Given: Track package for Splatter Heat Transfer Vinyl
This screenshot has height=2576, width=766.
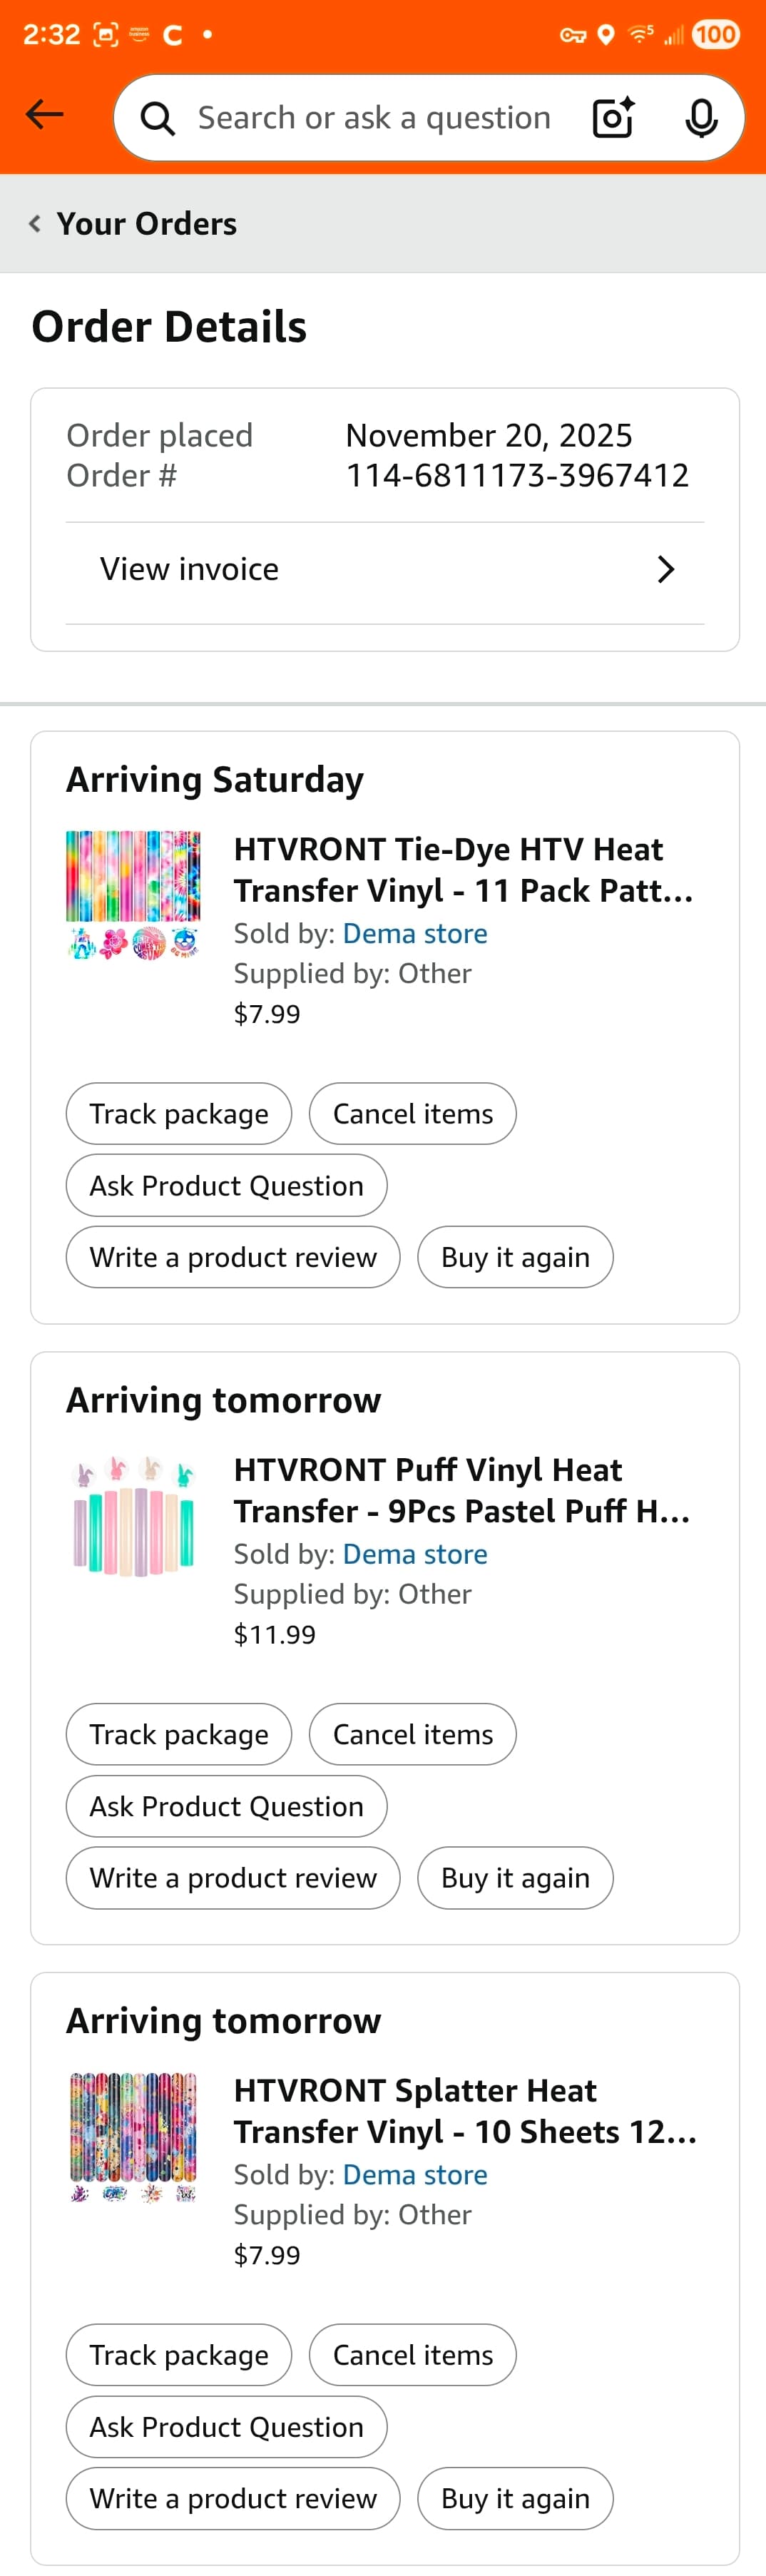Looking at the screenshot, I should tap(179, 2355).
